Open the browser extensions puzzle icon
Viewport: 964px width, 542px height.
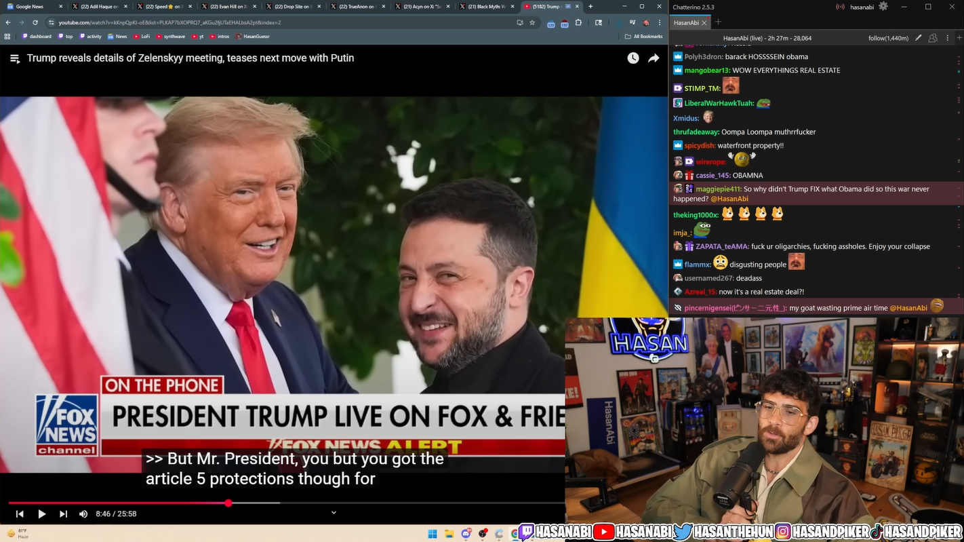pos(578,22)
